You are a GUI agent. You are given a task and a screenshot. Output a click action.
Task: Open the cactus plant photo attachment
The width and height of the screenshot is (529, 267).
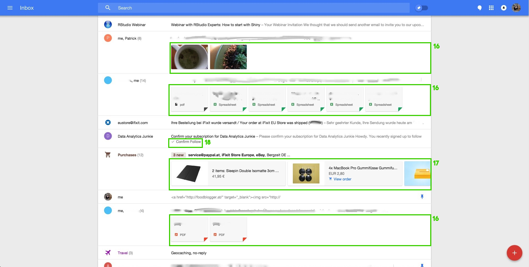[228, 57]
